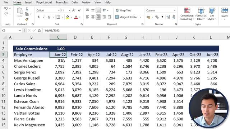Select column F header
This screenshot has width=230, height=129.
pyautogui.click(x=109, y=37)
